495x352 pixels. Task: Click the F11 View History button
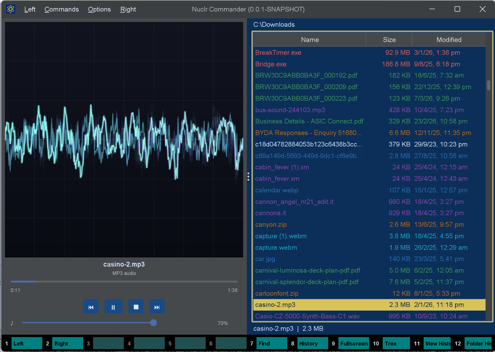pyautogui.click(x=437, y=343)
